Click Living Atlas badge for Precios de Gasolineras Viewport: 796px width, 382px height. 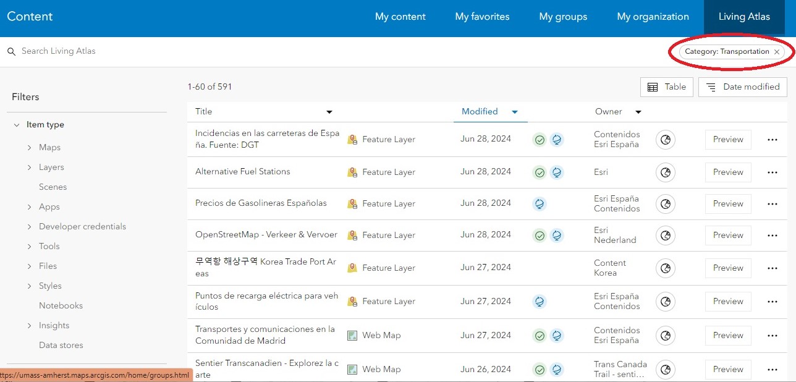[x=540, y=204]
